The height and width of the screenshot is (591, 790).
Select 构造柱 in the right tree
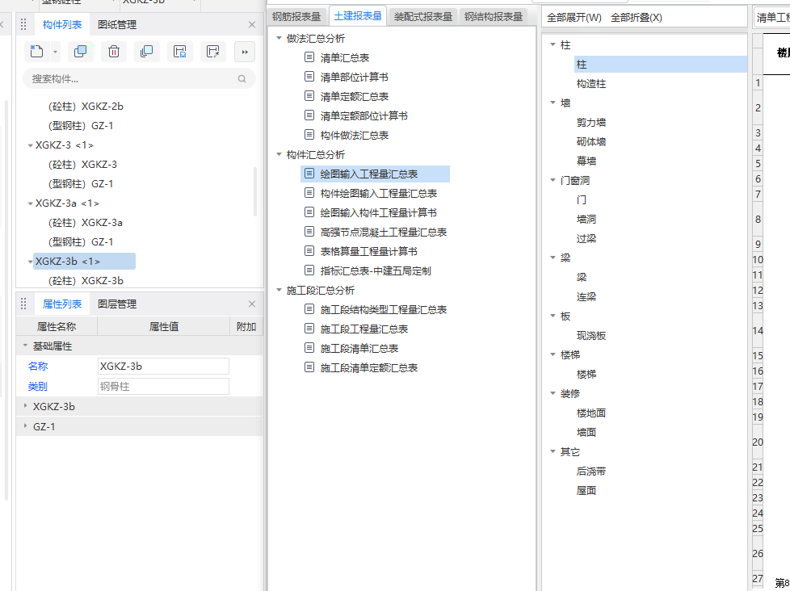click(x=591, y=84)
